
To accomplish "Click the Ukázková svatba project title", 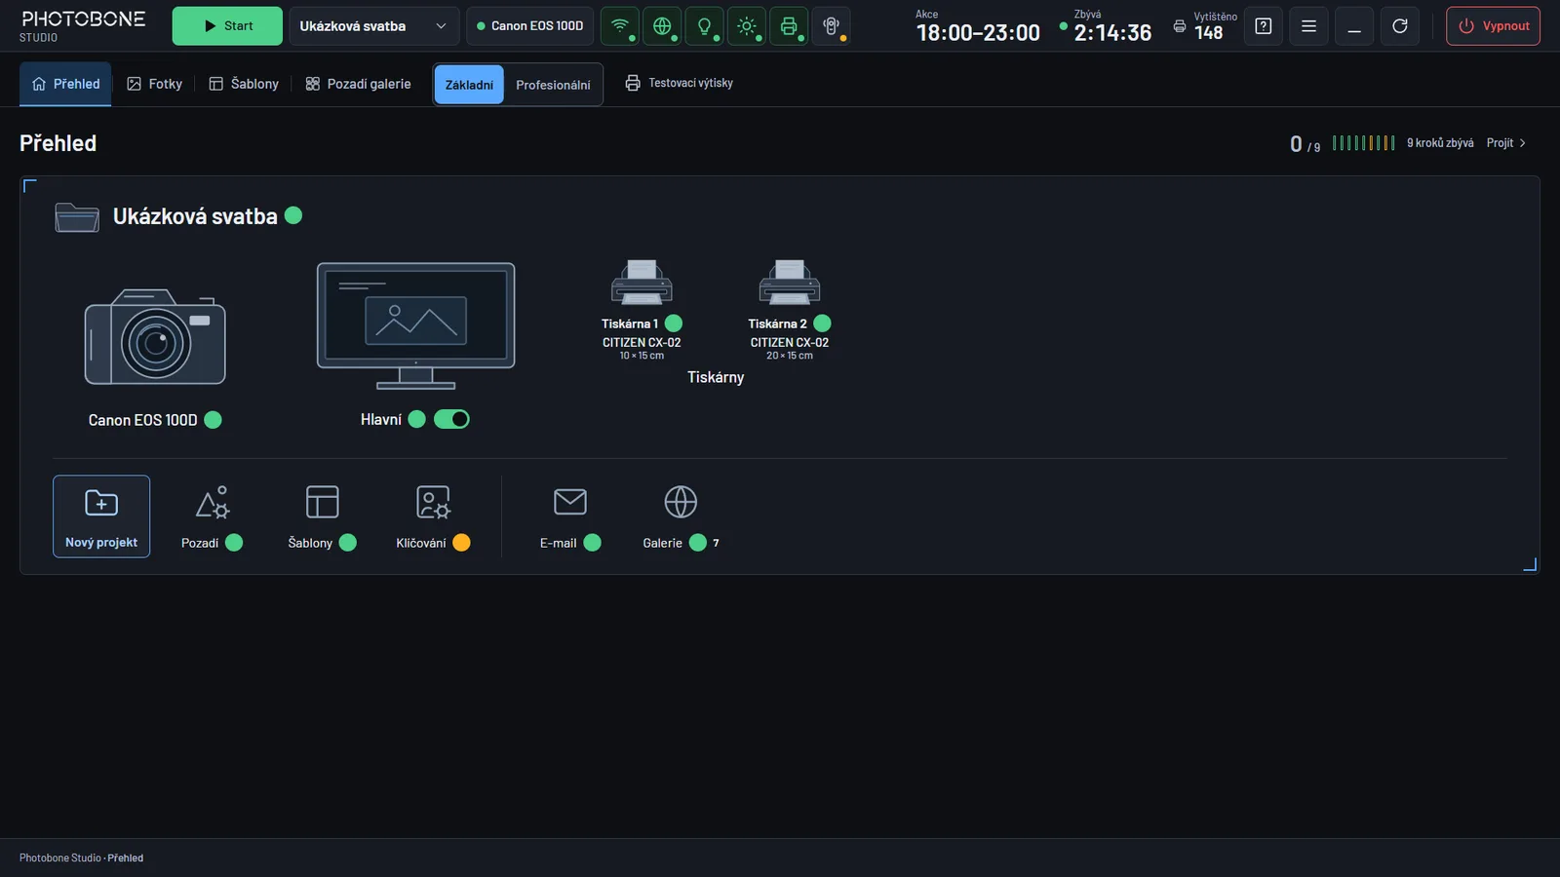I will click(x=195, y=216).
